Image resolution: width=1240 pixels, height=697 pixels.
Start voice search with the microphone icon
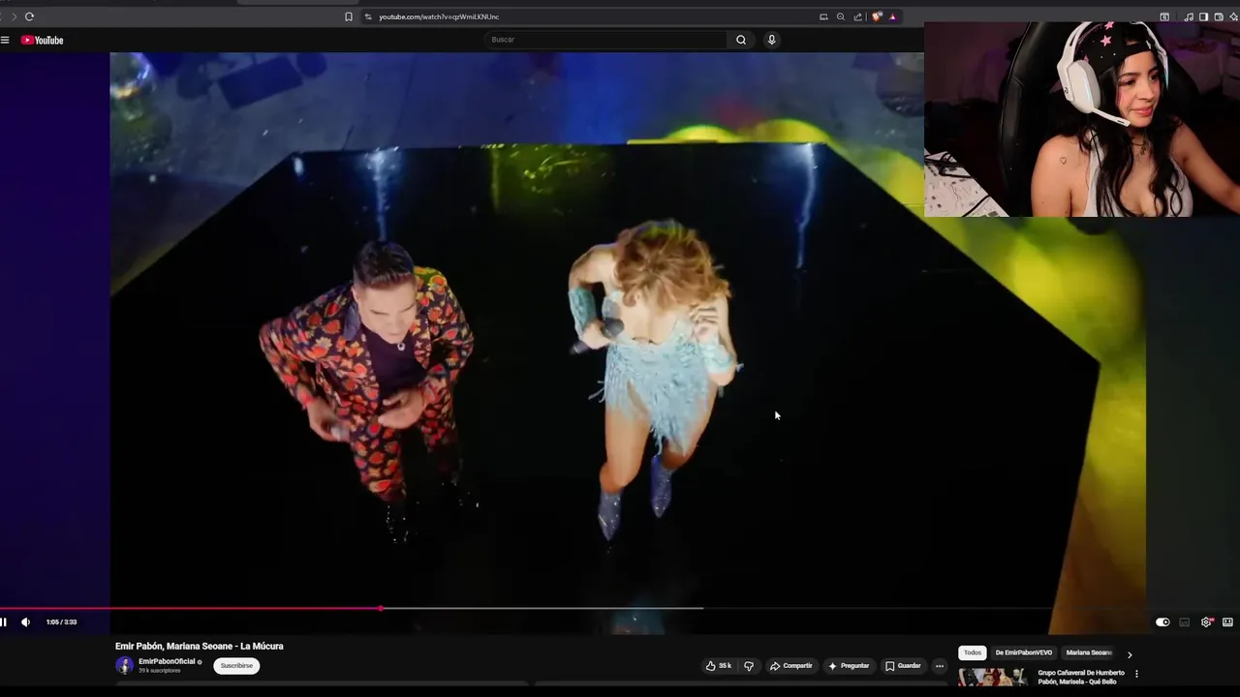(771, 40)
